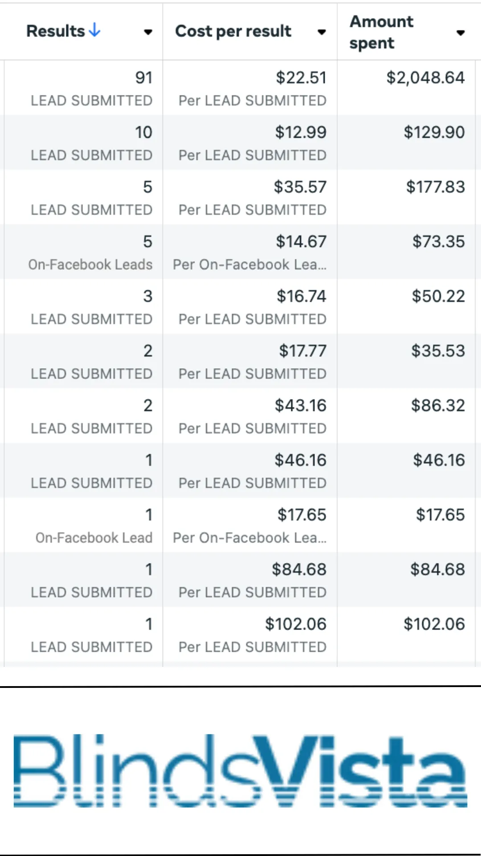Viewport: 481px width, 856px height.
Task: Click the $14.67 Per On-Facebook Lead cell
Action: pyautogui.click(x=250, y=252)
